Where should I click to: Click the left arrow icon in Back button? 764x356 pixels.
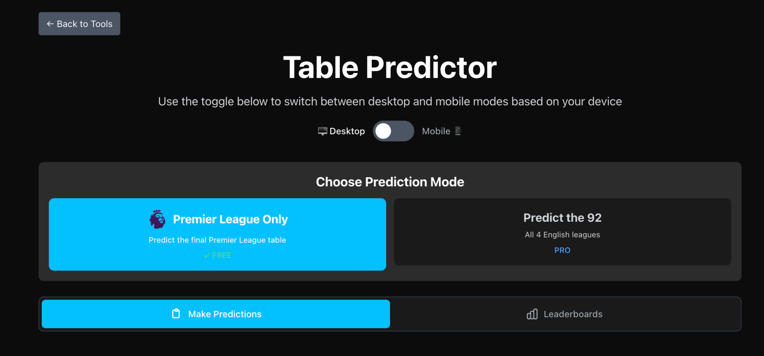50,24
